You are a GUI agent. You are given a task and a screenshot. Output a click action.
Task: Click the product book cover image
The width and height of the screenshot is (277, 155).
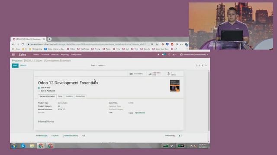point(175,86)
